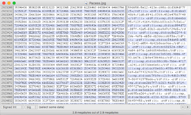Screen dimensions: 191x115
Task: Click line offset 2923616
Action: point(7,54)
